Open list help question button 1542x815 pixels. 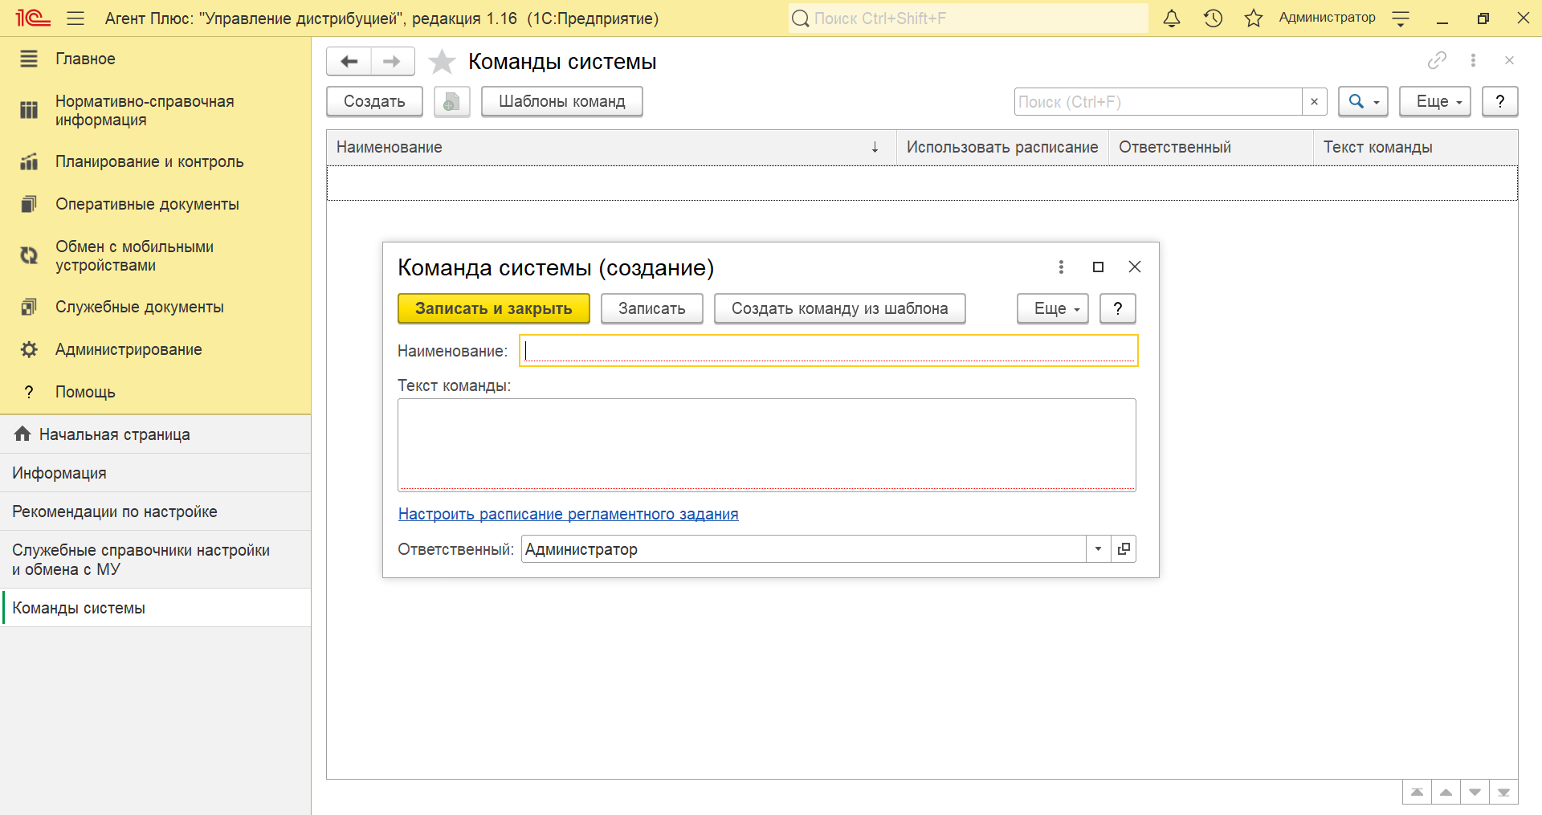(1499, 101)
